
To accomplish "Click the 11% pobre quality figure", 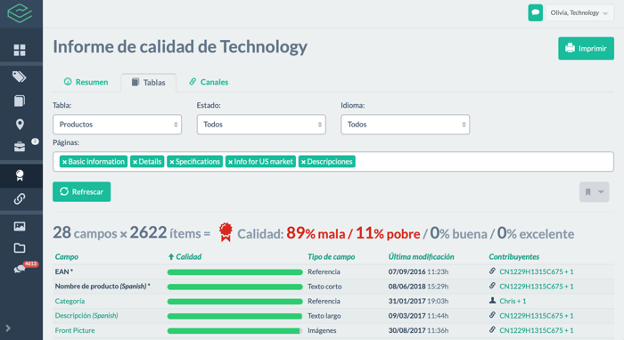I will 388,233.
